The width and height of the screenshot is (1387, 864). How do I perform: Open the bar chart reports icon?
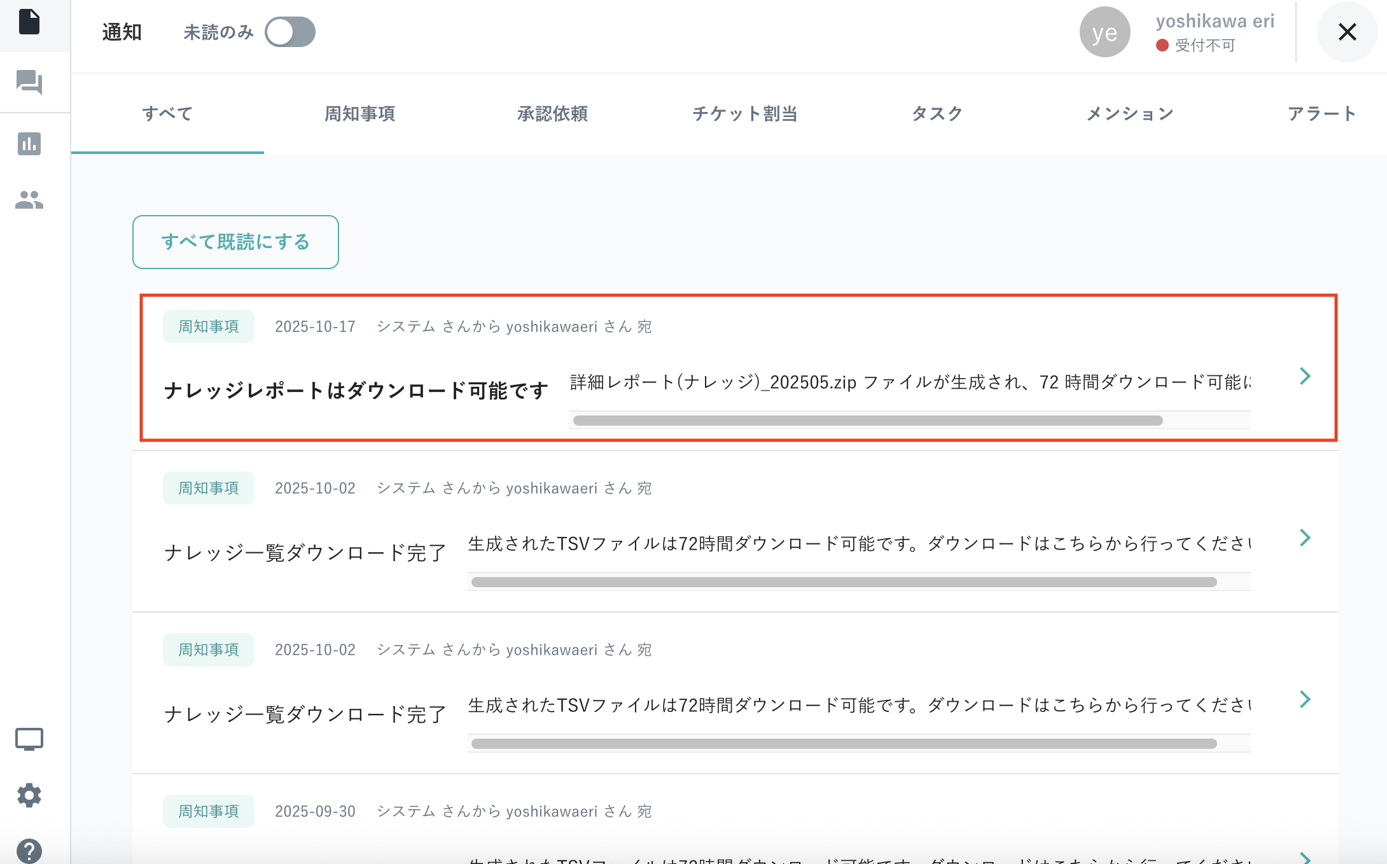click(29, 143)
